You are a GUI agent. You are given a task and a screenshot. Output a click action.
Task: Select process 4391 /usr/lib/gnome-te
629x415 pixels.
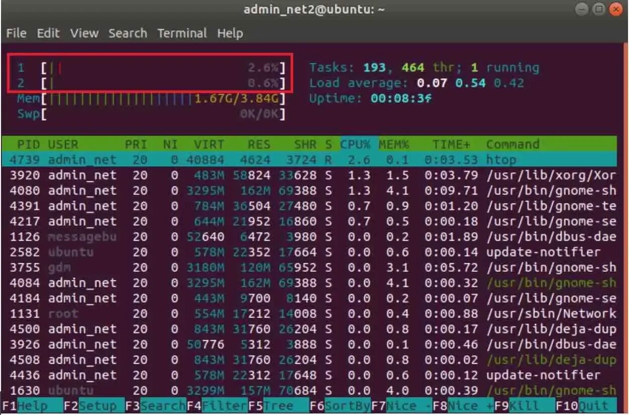point(309,206)
